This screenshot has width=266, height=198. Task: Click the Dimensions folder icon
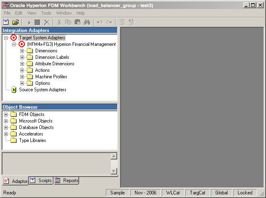coord(30,51)
